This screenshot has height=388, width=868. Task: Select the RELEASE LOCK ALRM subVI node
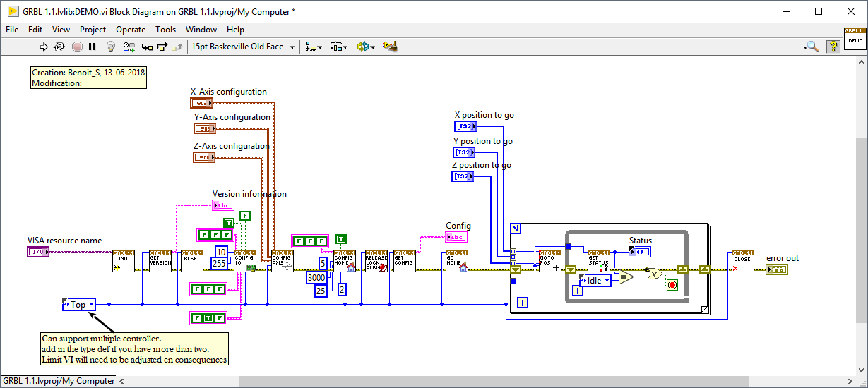pyautogui.click(x=376, y=261)
